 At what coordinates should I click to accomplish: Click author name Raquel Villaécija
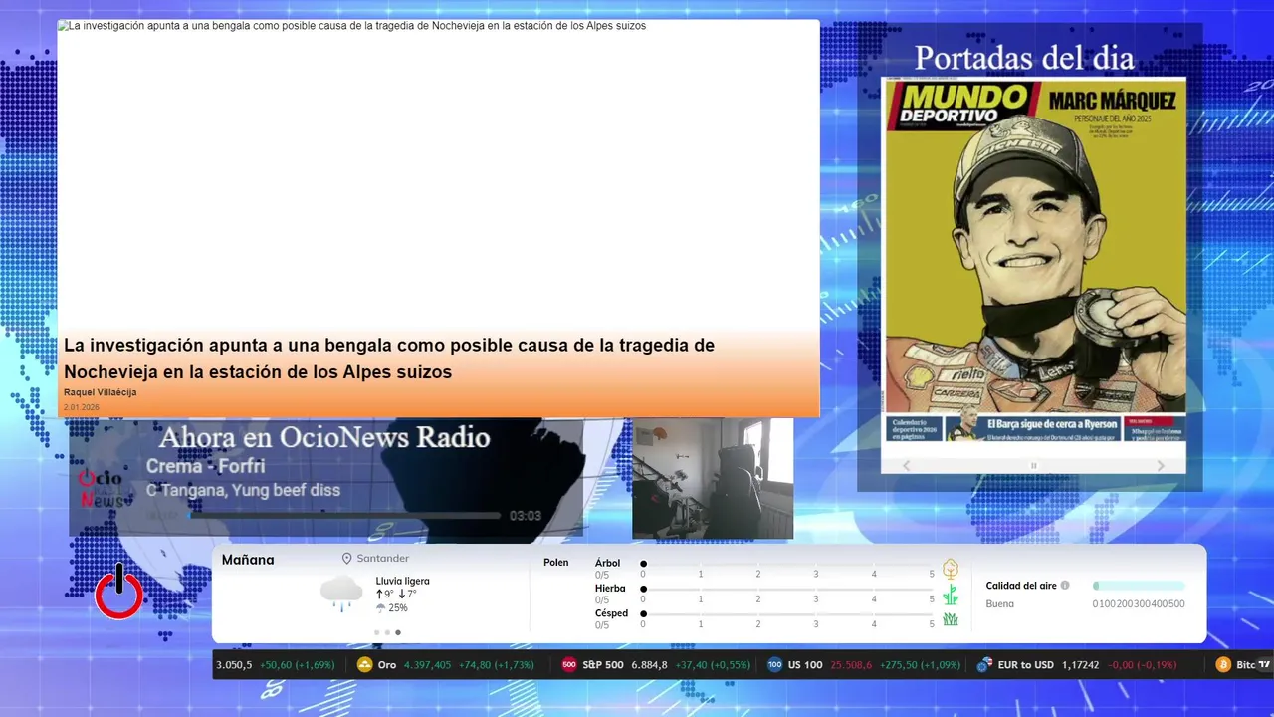click(100, 392)
